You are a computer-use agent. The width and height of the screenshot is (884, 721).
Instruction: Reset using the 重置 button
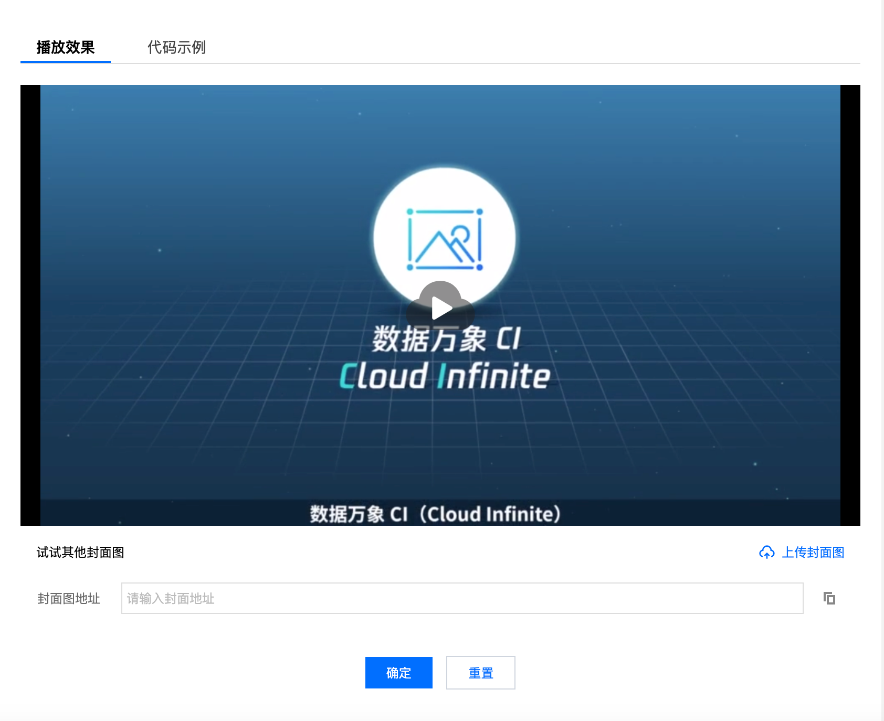point(480,673)
